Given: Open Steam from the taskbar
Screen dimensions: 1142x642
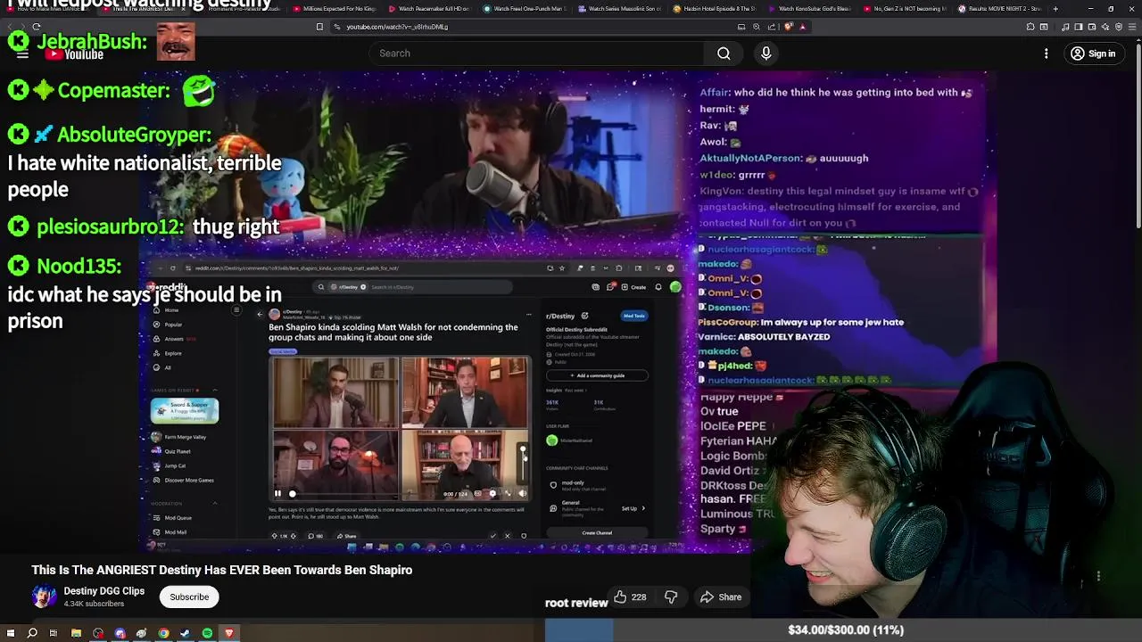Looking at the screenshot, I should (x=185, y=633).
